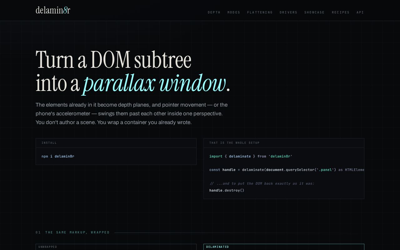Click the Install code block header
This screenshot has width=400, height=250.
pos(116,143)
